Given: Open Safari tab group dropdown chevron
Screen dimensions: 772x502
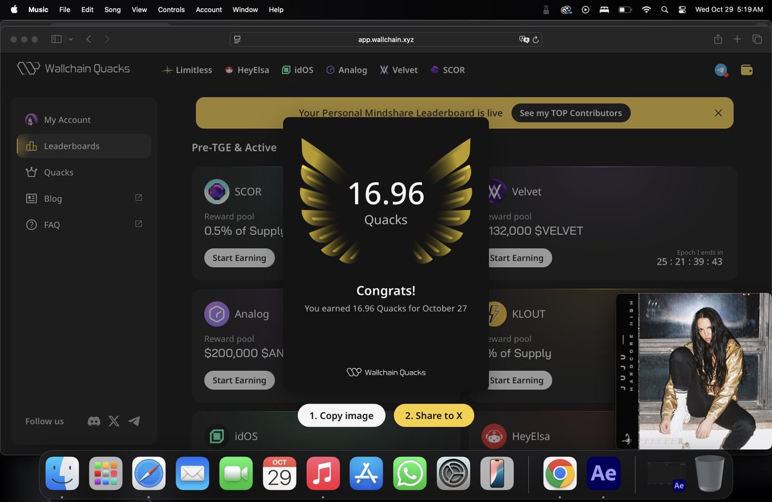Looking at the screenshot, I should (x=71, y=39).
